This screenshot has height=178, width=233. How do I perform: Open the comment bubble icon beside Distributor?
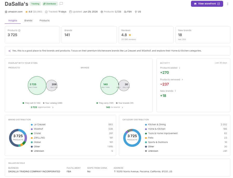(61, 4)
